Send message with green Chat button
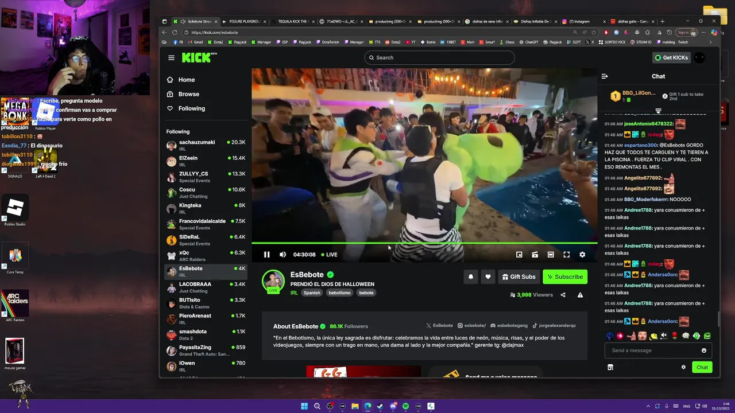This screenshot has width=735, height=413. [702, 367]
